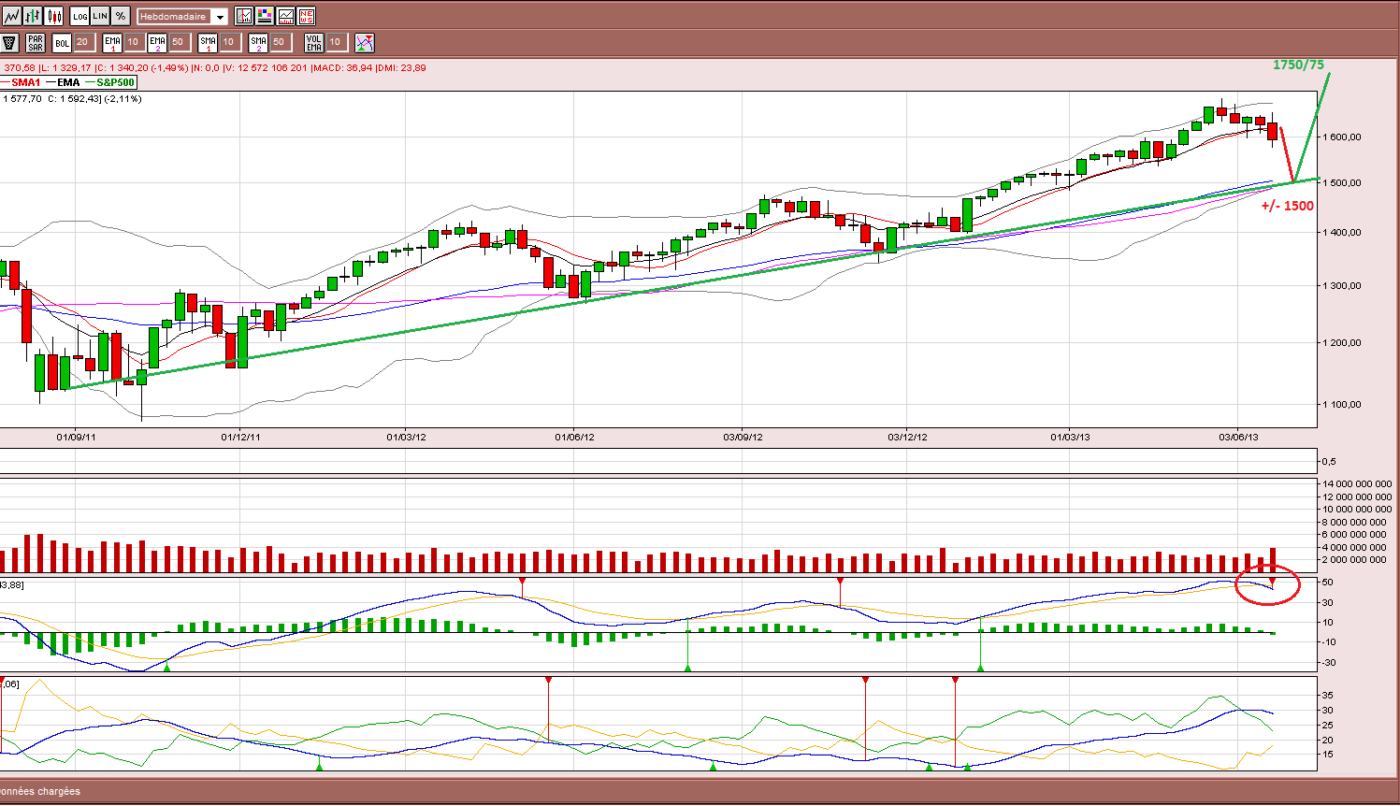Viewport: 1400px width, 806px height.
Task: Click the 1 400,00 price axis label
Action: point(1342,232)
